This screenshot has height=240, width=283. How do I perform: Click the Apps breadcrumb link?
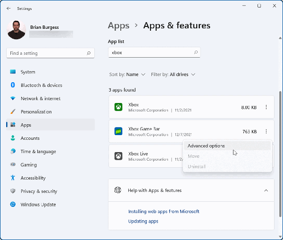[118, 26]
